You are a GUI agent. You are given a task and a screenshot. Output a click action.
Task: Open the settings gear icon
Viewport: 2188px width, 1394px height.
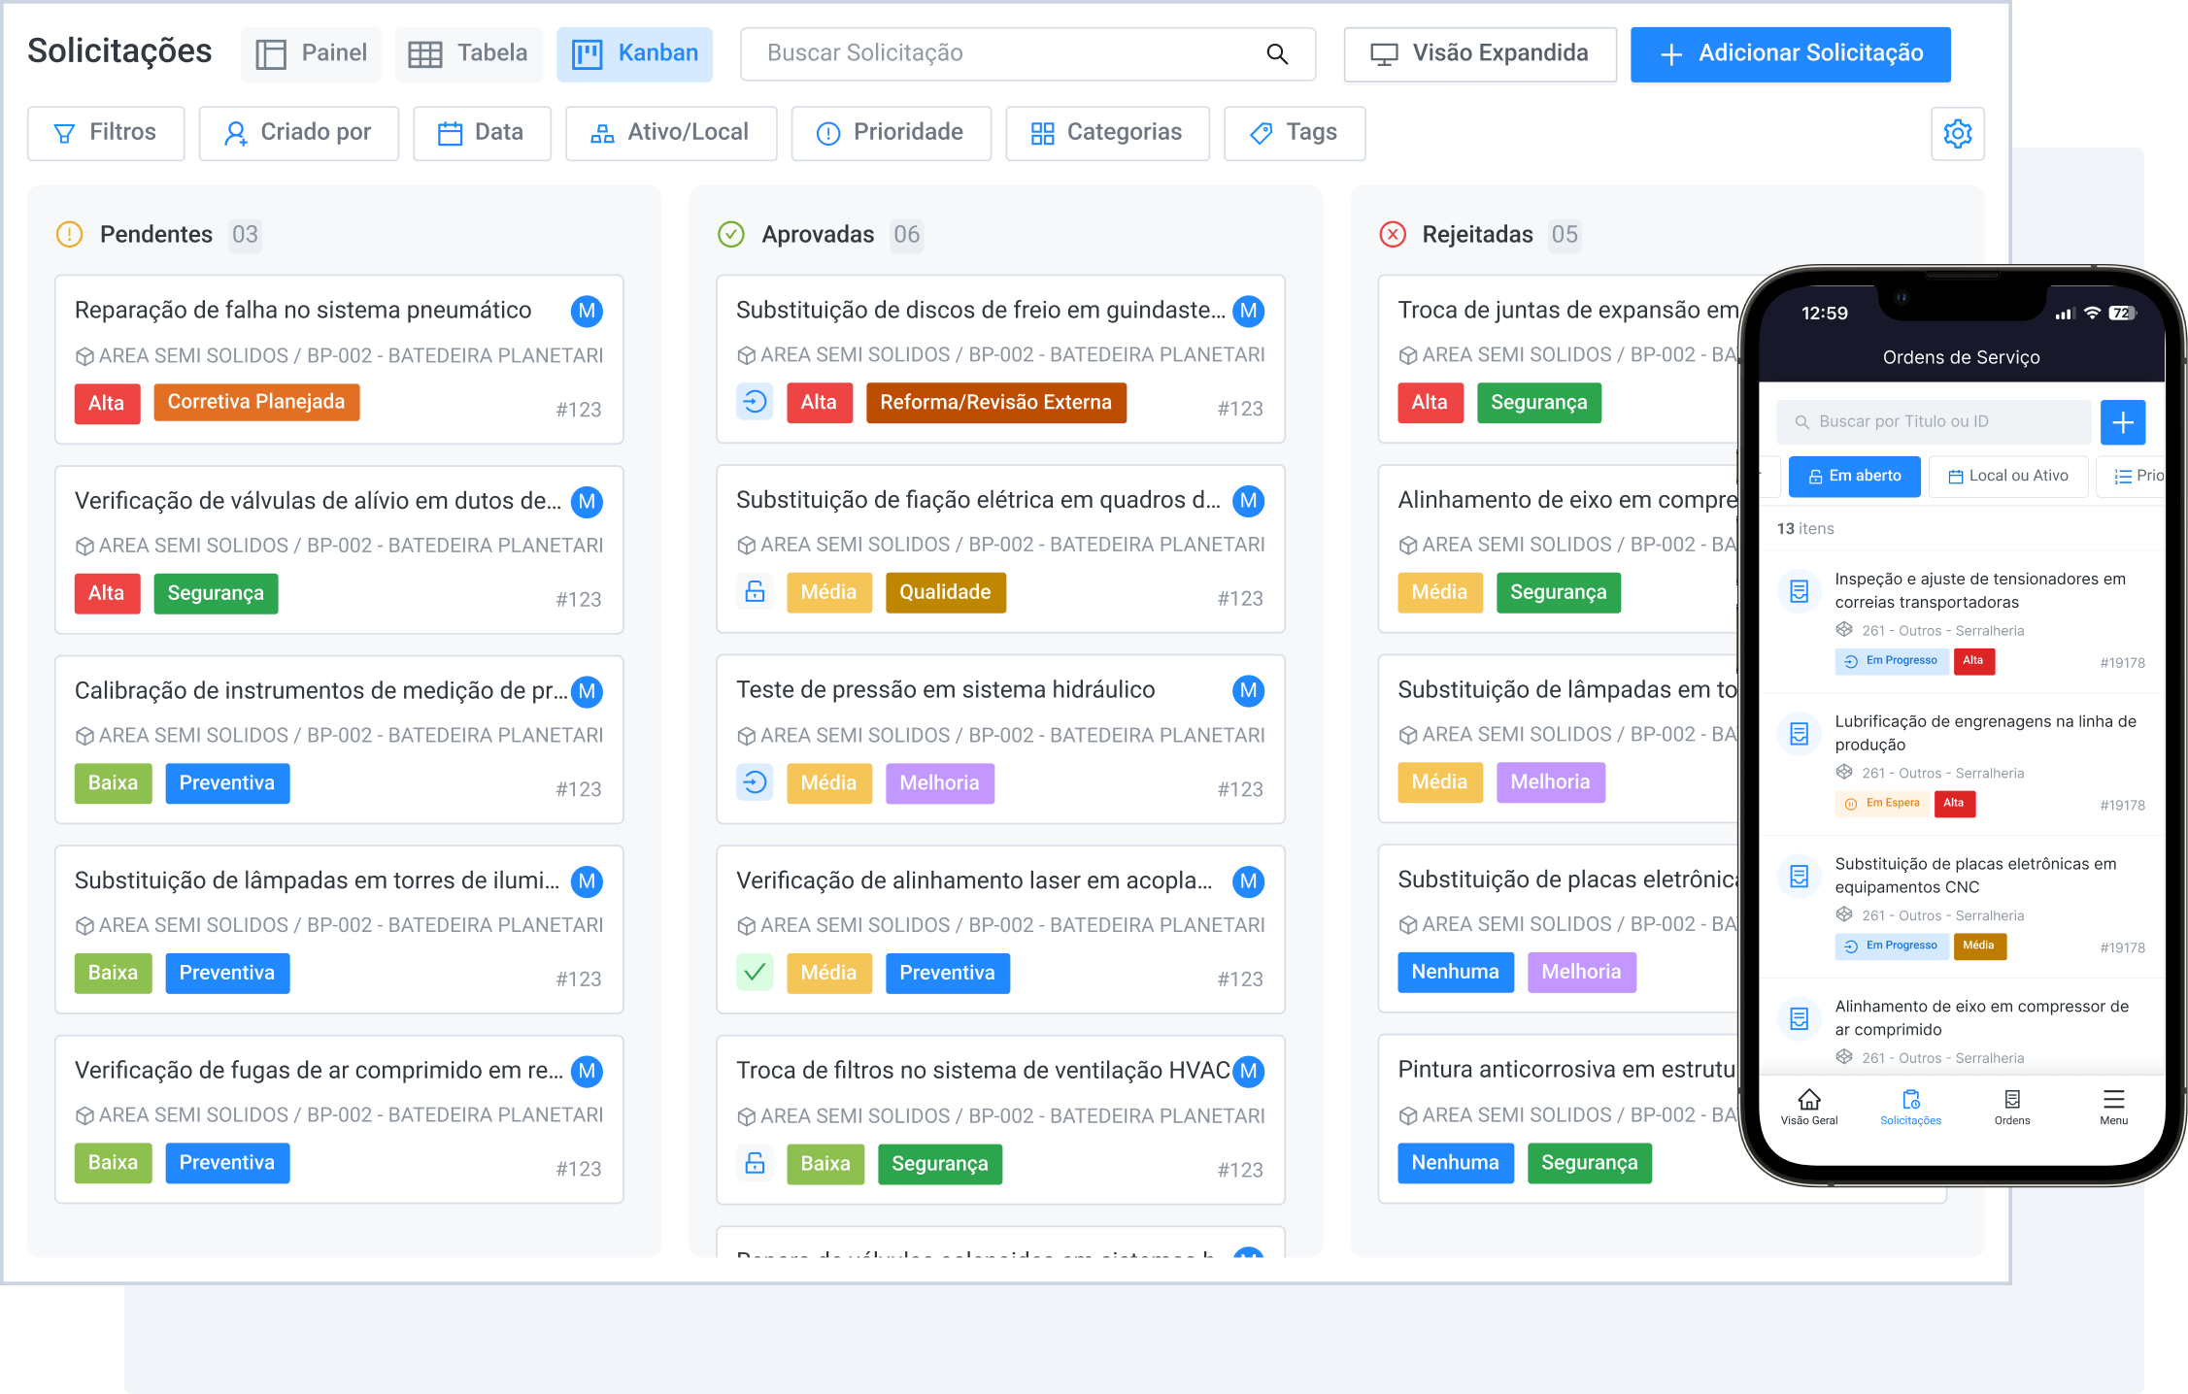(1957, 133)
